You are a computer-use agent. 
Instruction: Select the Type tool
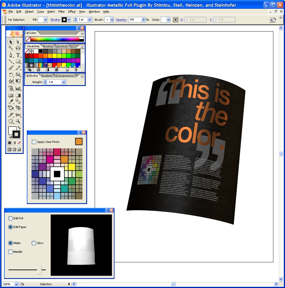point(18,55)
